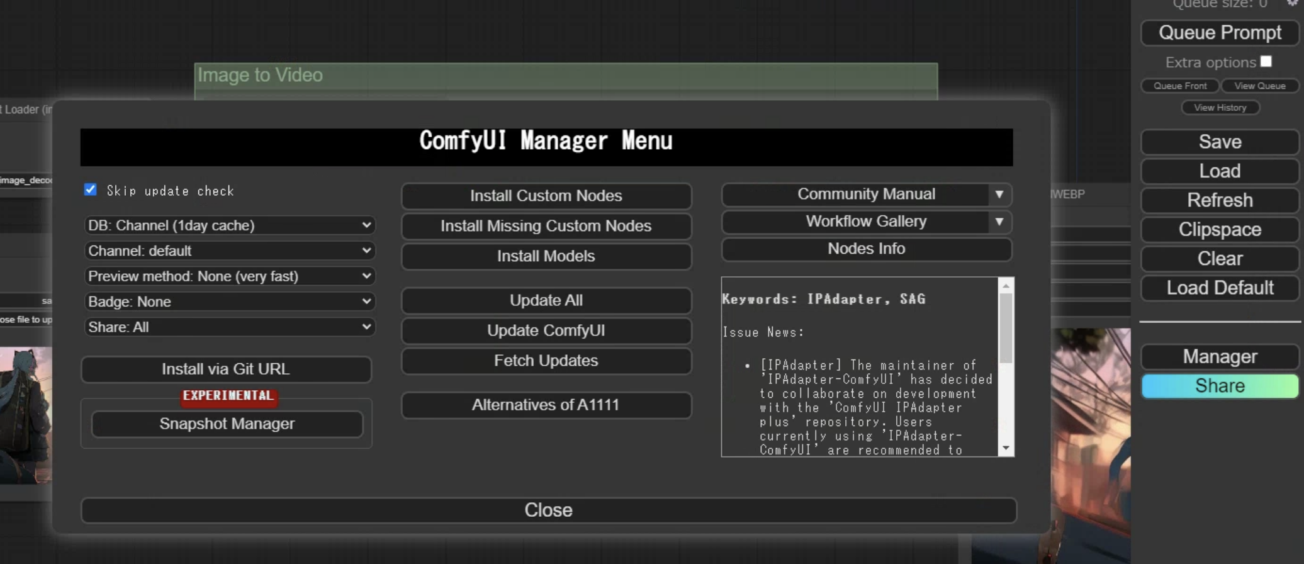The height and width of the screenshot is (564, 1304).
Task: Open the Channel: default dropdown
Action: tap(230, 251)
